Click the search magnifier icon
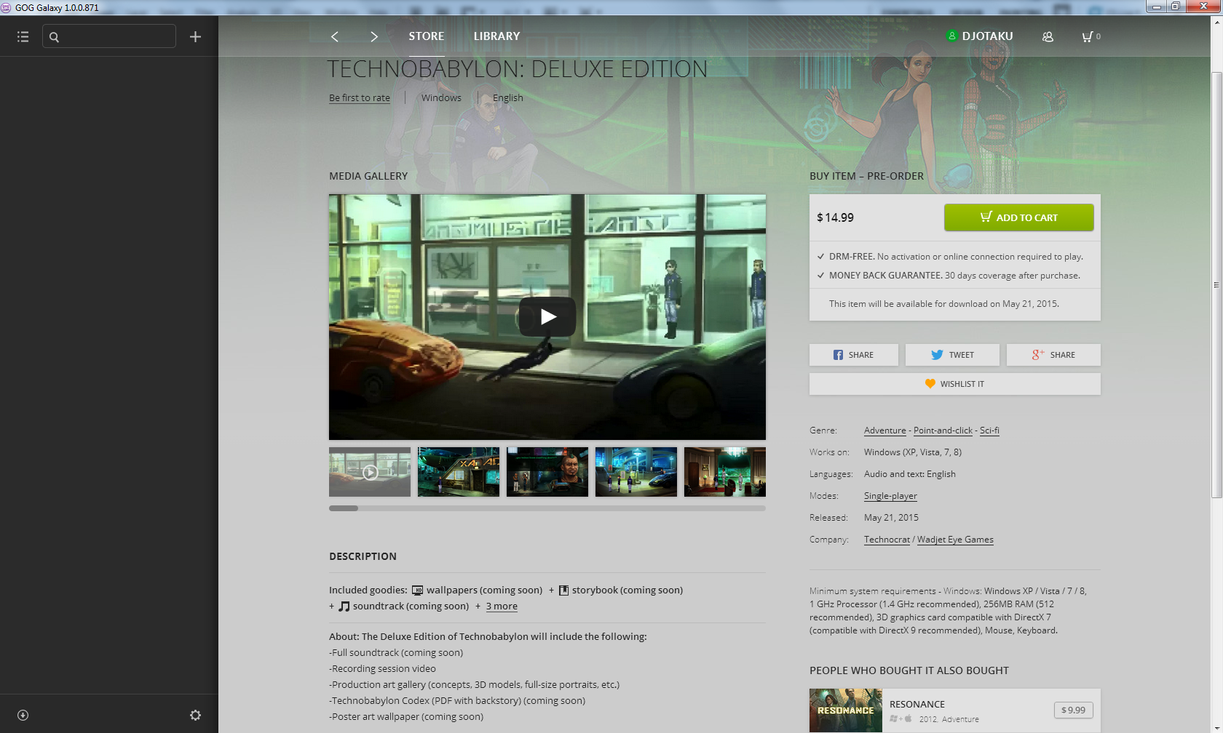This screenshot has height=733, width=1223. click(x=54, y=36)
